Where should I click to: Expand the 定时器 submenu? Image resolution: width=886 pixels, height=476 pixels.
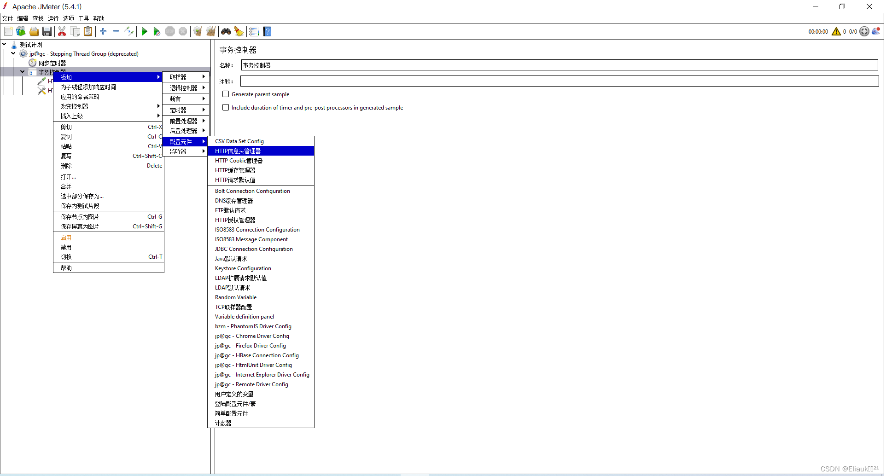tap(186, 110)
